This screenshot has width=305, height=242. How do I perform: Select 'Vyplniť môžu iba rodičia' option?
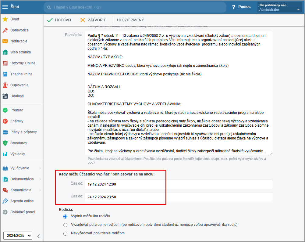point(65,216)
